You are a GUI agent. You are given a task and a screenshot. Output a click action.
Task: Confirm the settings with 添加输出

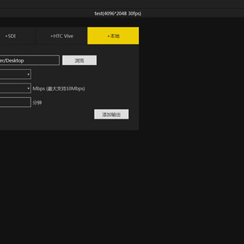click(111, 115)
